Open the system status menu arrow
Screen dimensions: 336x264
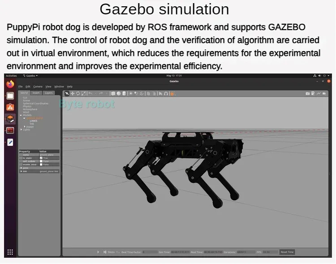tap(328, 76)
